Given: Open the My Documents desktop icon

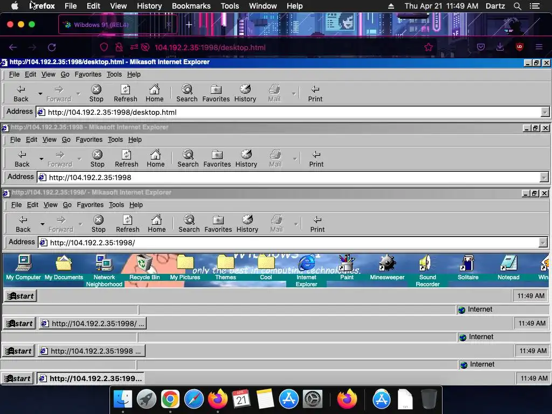Looking at the screenshot, I should coord(64,267).
